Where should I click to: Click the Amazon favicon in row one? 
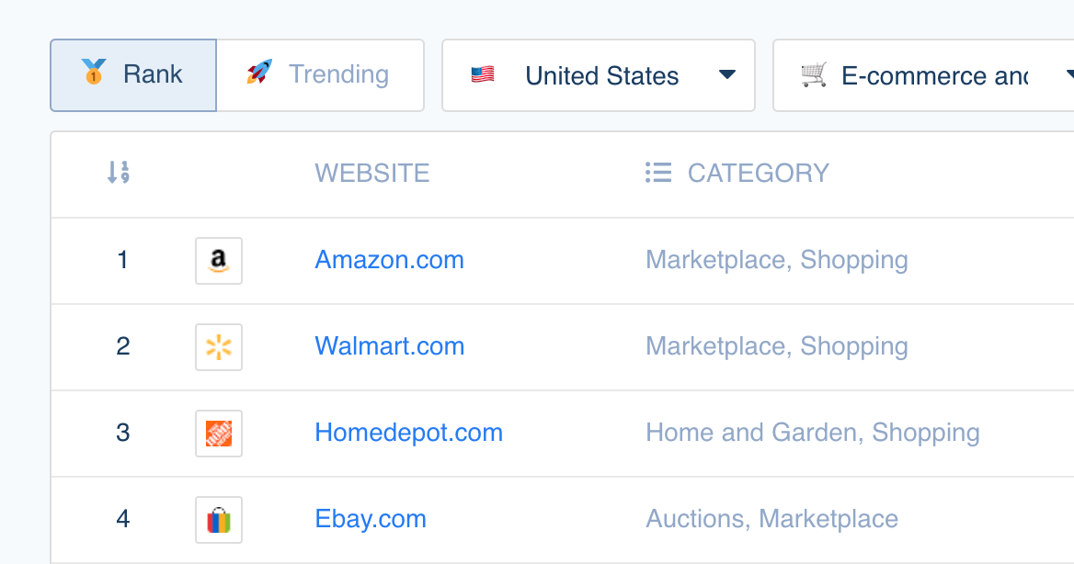tap(218, 260)
